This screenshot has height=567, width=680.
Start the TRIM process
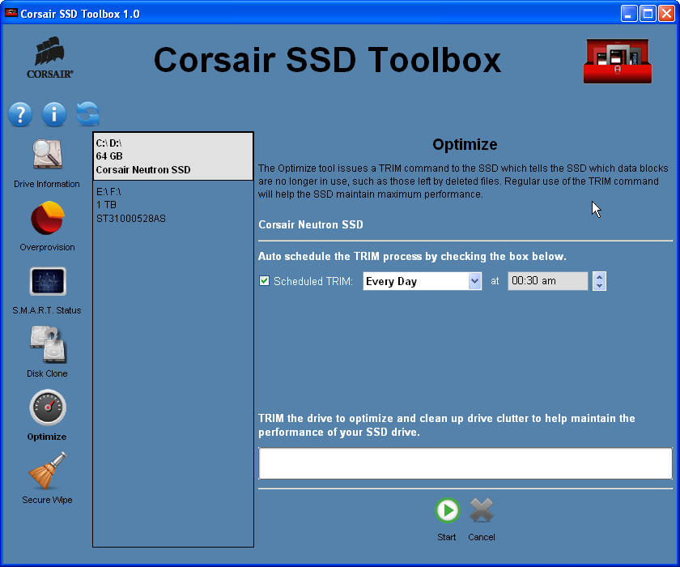[x=447, y=510]
